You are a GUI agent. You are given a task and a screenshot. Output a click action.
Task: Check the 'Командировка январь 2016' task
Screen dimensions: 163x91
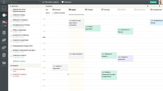pos(11,46)
